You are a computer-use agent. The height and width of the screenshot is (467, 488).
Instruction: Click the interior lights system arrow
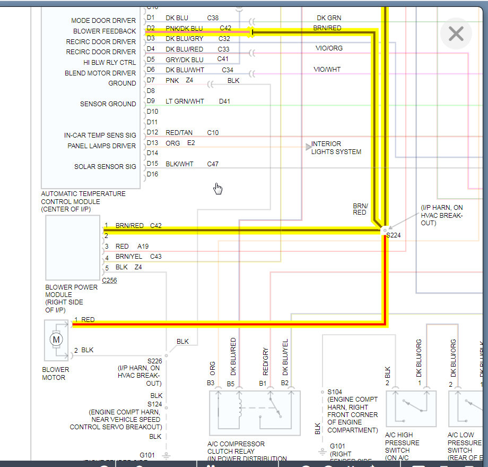309,148
